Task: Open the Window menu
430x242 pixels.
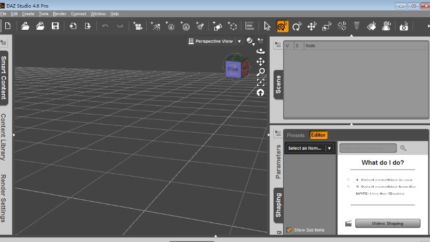Action: tap(98, 14)
